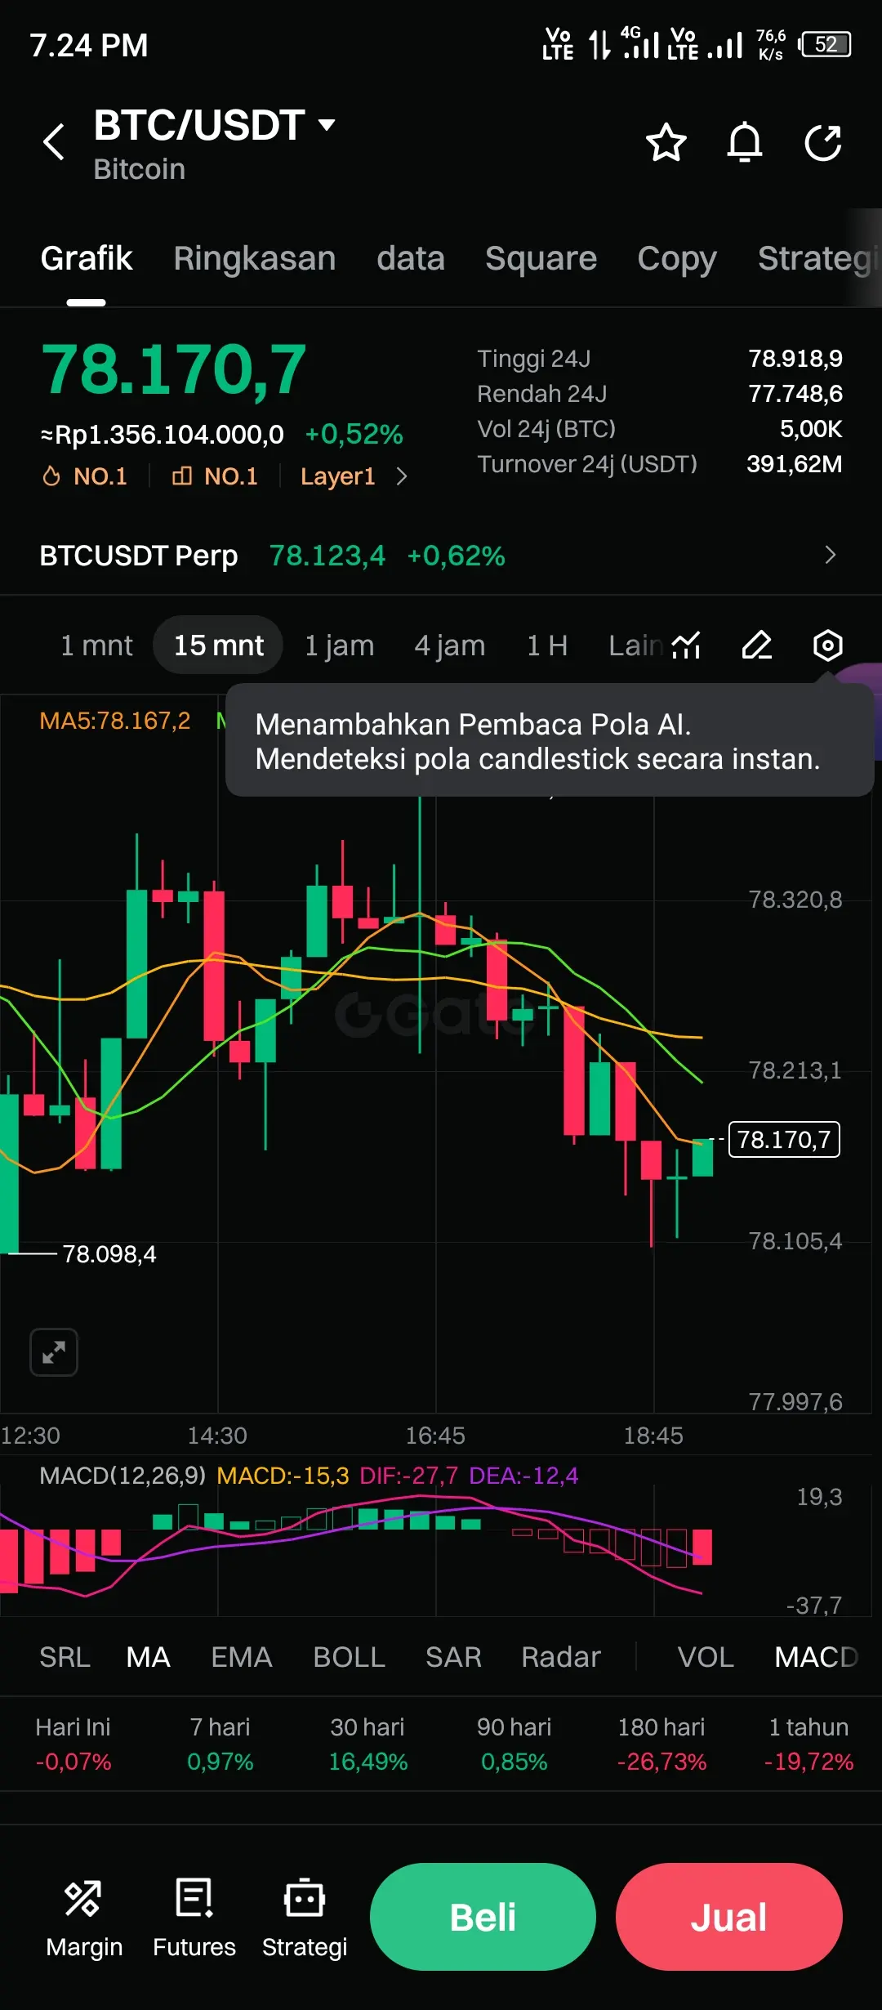The height and width of the screenshot is (2010, 882).
Task: Open Futures trading icon
Action: pyautogui.click(x=194, y=1918)
